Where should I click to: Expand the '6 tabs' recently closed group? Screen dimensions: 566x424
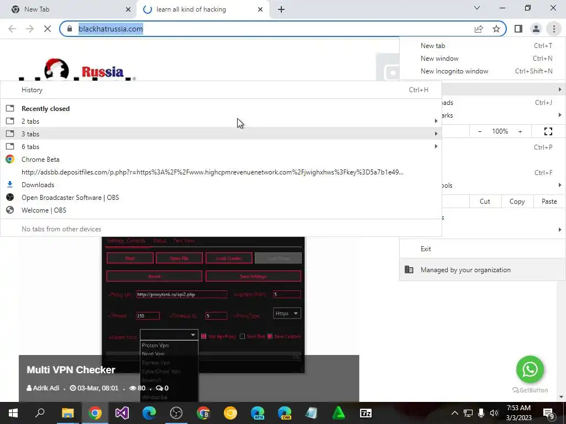[x=221, y=146]
